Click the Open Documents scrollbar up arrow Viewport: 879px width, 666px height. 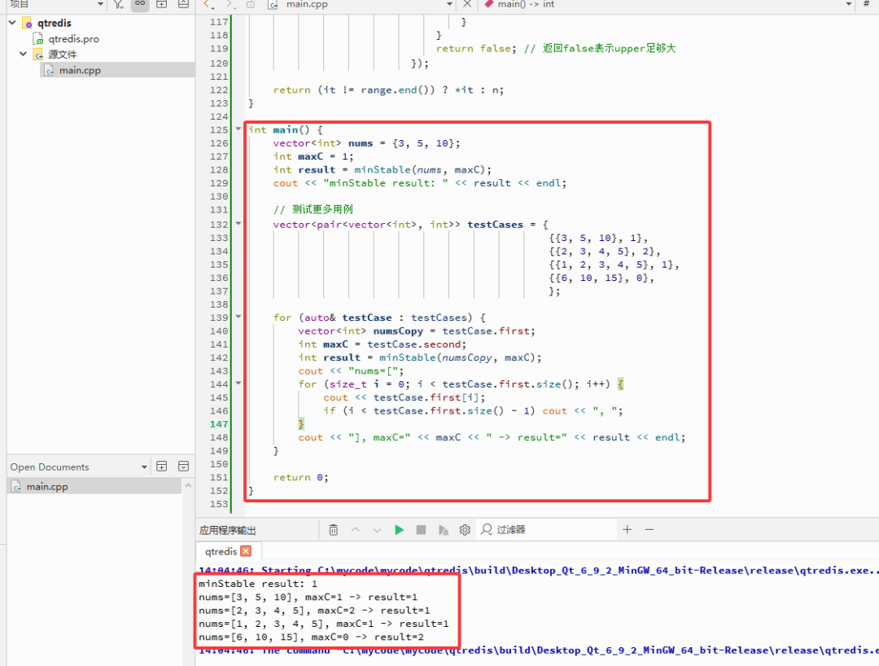188,485
